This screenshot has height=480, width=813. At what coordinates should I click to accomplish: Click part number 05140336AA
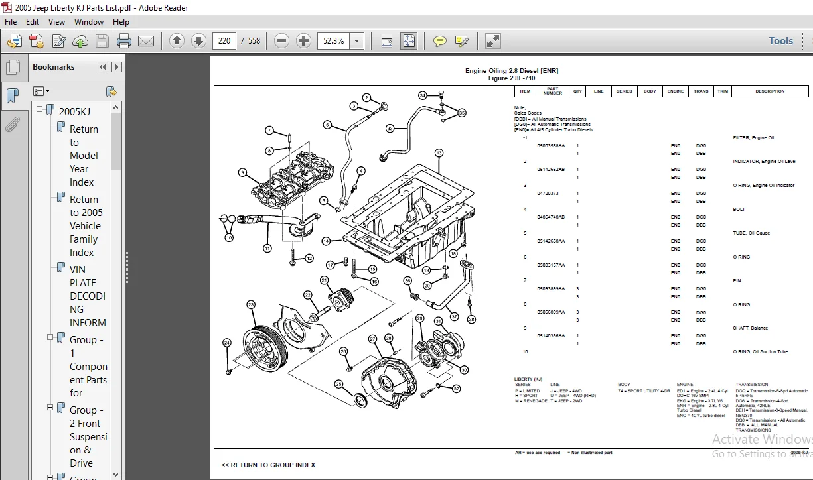[551, 336]
